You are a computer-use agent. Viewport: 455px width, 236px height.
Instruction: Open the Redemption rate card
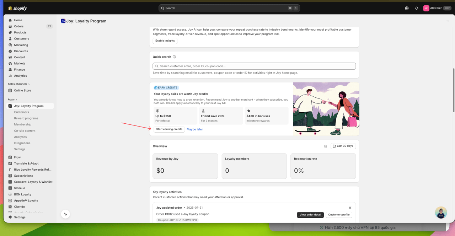[x=323, y=166]
